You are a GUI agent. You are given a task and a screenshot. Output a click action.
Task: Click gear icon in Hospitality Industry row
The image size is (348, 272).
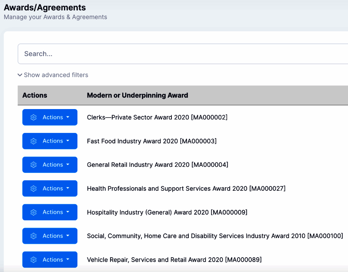[x=33, y=212]
